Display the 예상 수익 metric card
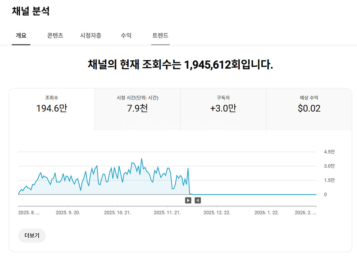Screen dimensions: 357x259 point(309,105)
